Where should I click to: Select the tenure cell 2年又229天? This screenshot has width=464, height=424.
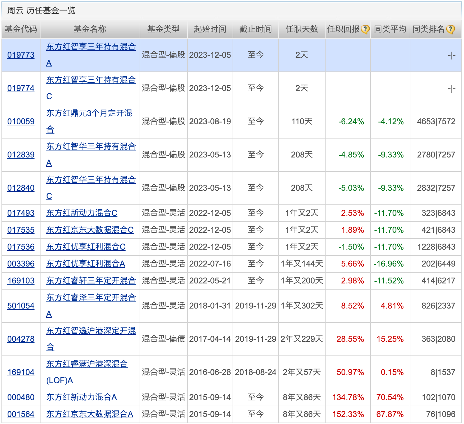coord(302,339)
